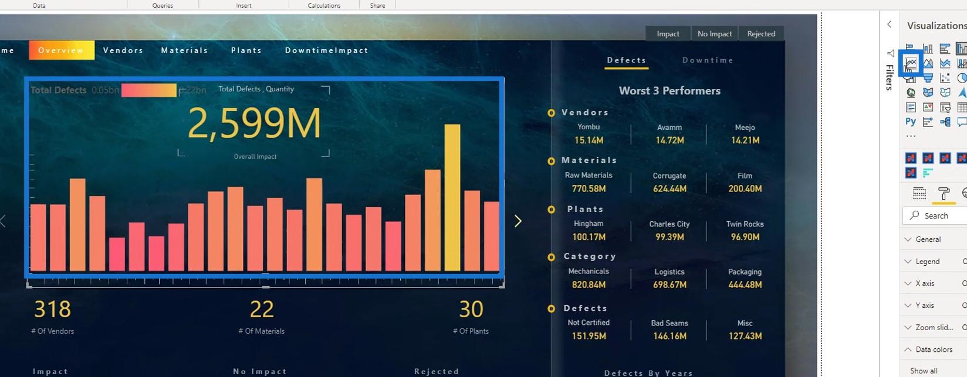Open the Overview page tab
Screen dimensions: 967x377
pyautogui.click(x=61, y=50)
